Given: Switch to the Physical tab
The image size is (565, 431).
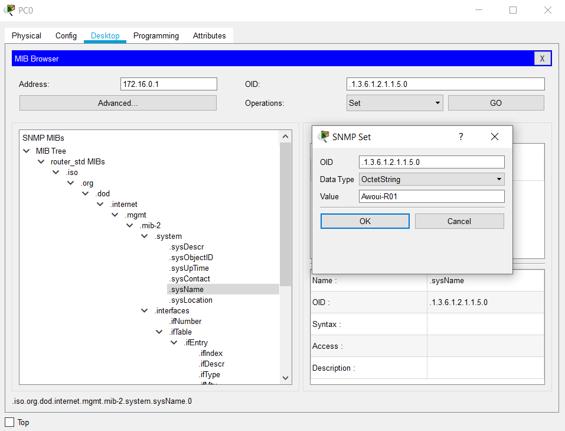Looking at the screenshot, I should pos(27,35).
